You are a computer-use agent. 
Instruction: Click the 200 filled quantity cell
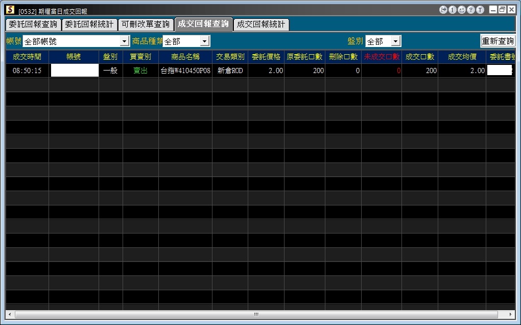pos(420,71)
